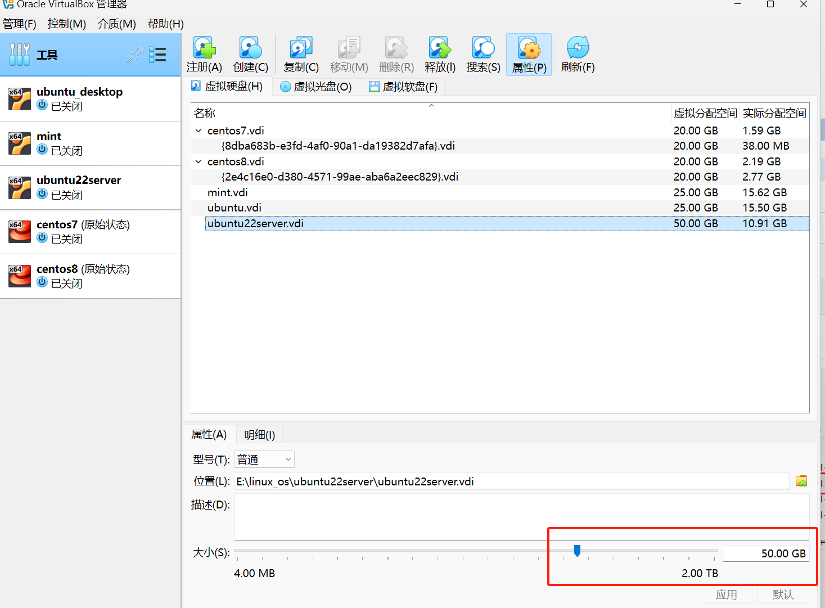Click power status icon under ubuntu_desktop
Viewport: 825px width, 608px height.
(x=42, y=105)
